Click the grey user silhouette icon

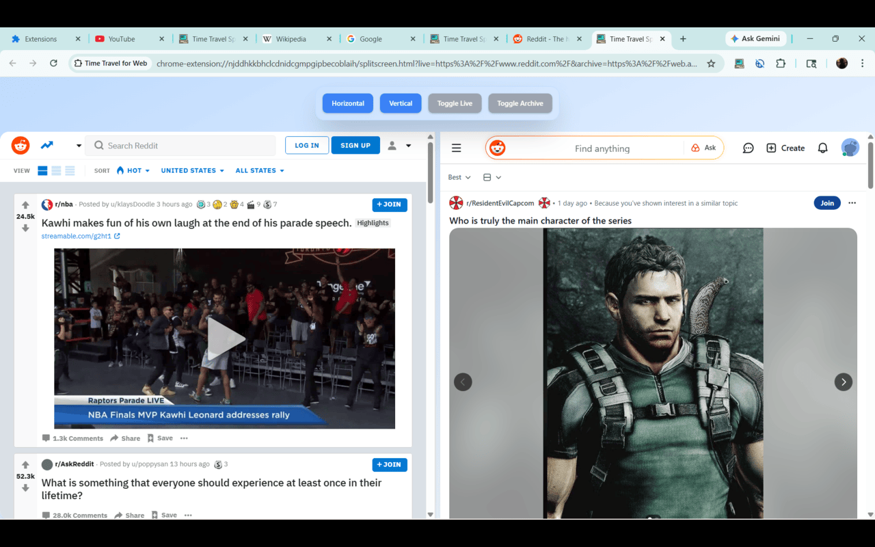[392, 146]
